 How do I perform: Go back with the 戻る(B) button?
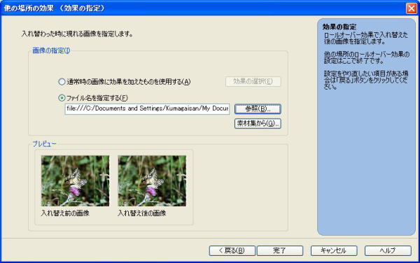click(x=232, y=250)
